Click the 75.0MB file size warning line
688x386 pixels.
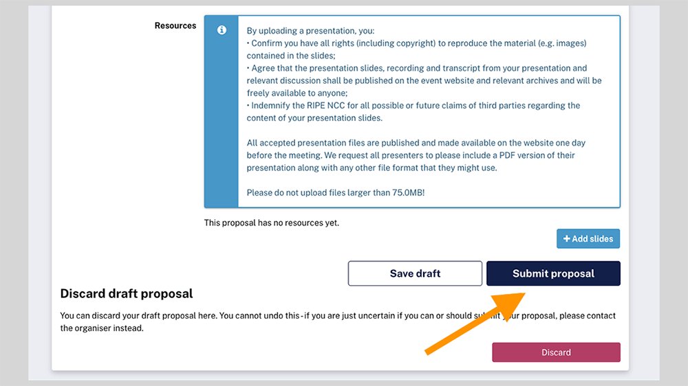coord(336,192)
